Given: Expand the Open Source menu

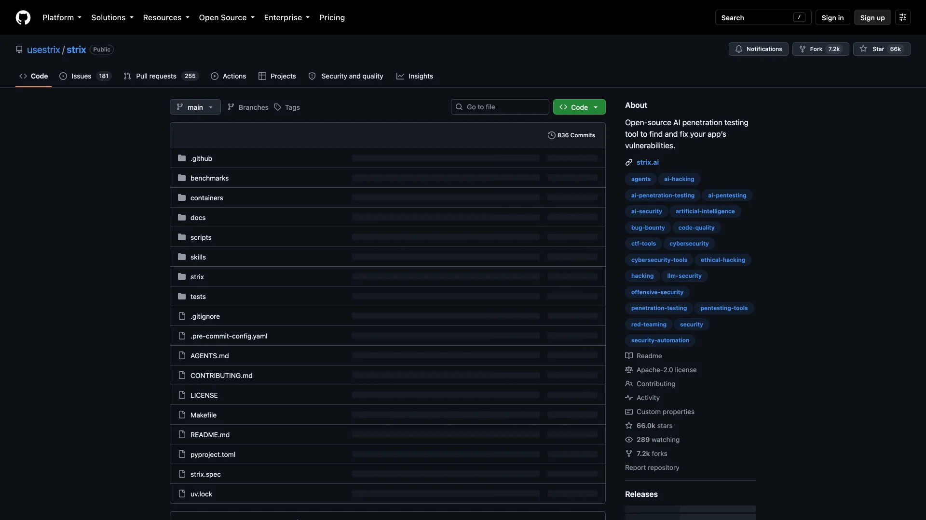Looking at the screenshot, I should coord(227,17).
